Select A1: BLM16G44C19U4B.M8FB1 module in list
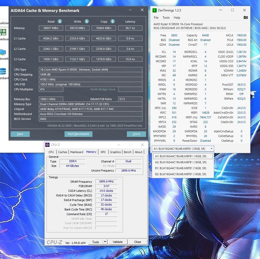 (183, 156)
